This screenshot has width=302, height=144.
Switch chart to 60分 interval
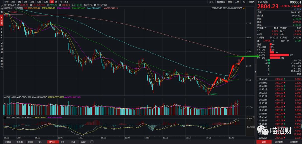(46, 2)
